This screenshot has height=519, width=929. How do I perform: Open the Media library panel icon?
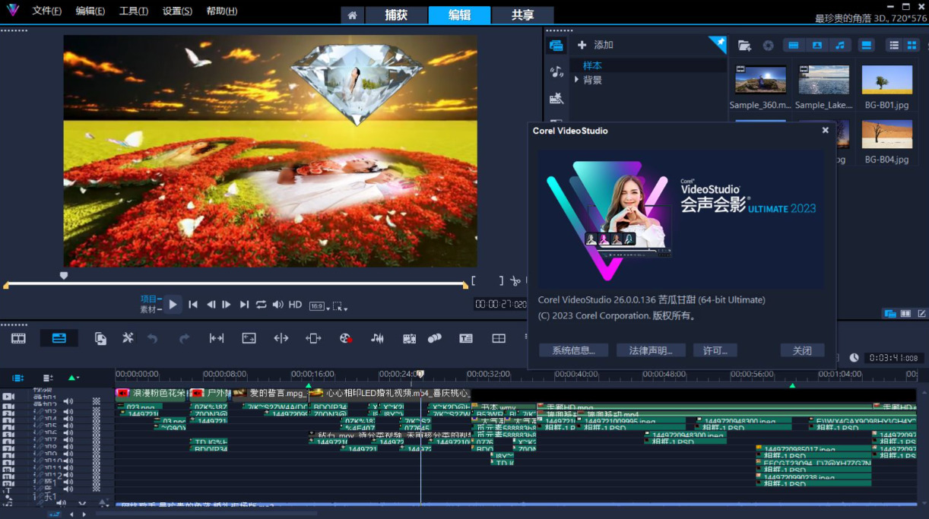556,46
